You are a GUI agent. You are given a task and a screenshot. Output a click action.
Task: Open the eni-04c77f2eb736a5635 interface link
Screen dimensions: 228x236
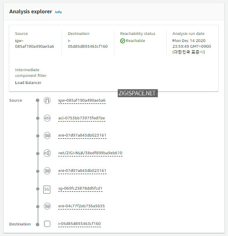81,206
